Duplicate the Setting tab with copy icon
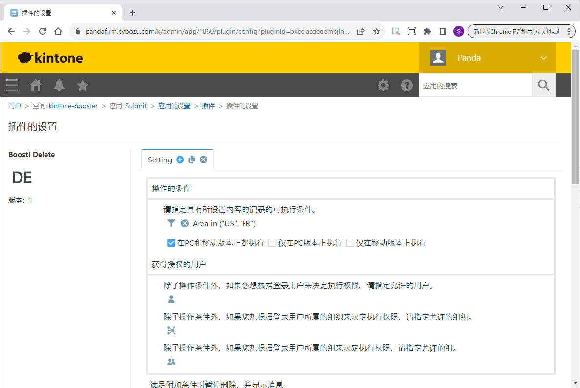This screenshot has height=388, width=580. pos(192,160)
